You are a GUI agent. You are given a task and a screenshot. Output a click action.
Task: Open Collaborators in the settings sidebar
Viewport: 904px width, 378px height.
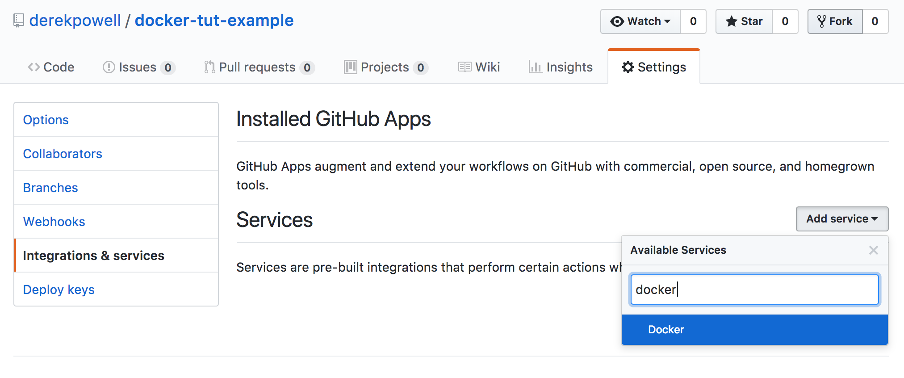pos(116,154)
